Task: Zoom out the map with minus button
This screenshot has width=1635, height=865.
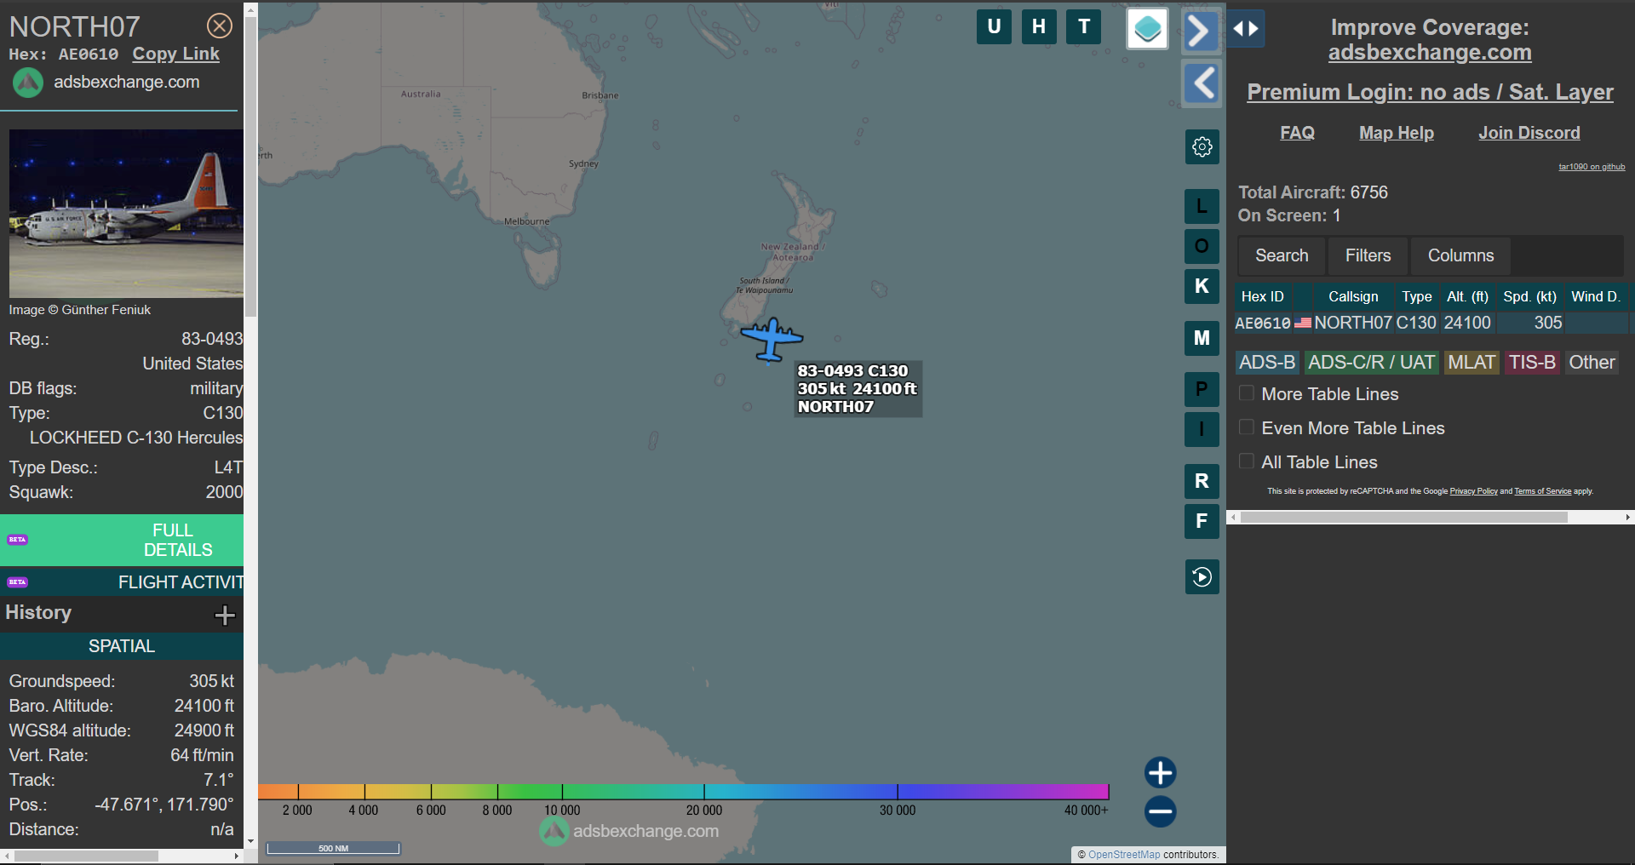Action: tap(1161, 811)
